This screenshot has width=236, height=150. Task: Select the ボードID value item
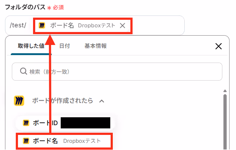point(65,123)
